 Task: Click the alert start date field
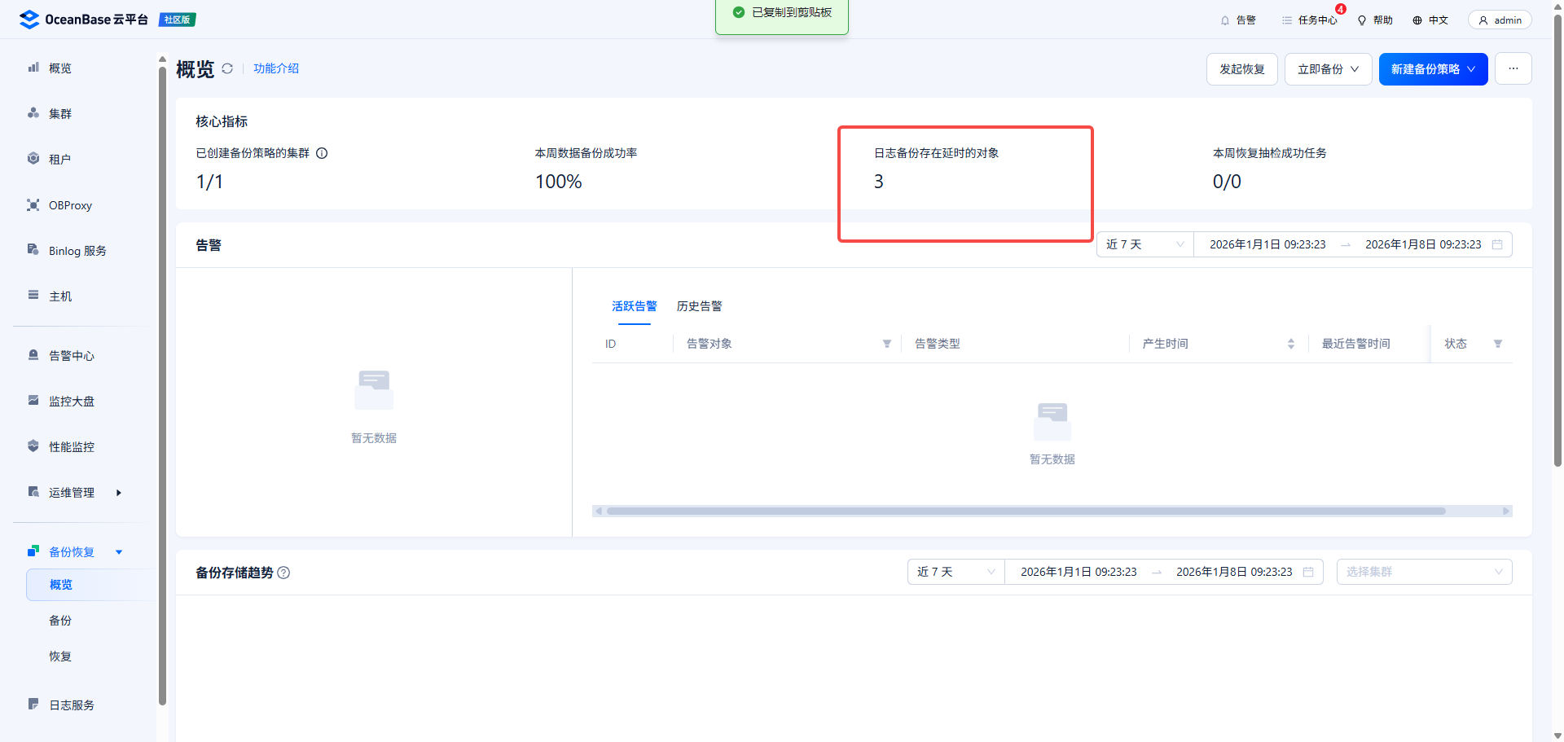coord(1267,244)
